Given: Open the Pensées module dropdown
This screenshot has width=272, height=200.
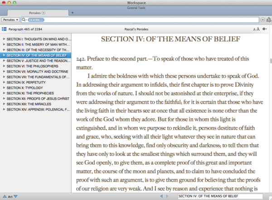Looking at the screenshot, I should [10, 20].
